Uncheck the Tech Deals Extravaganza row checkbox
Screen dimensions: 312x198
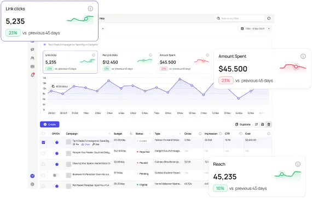click(x=43, y=142)
